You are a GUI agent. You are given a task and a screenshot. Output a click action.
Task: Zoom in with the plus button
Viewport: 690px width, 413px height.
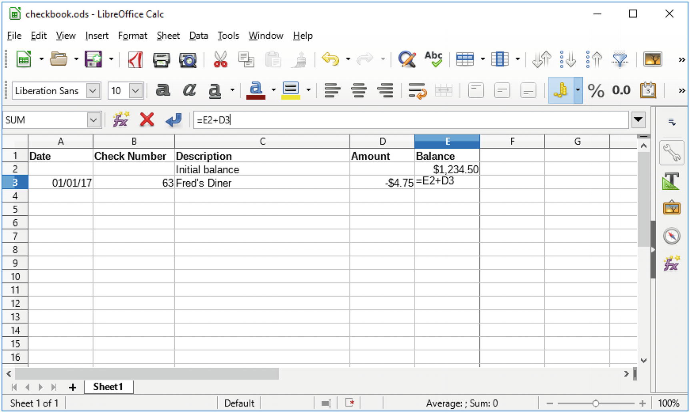(x=642, y=403)
